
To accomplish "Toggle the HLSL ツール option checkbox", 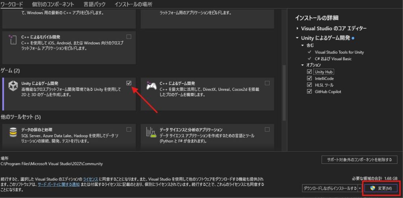I will point(309,85).
